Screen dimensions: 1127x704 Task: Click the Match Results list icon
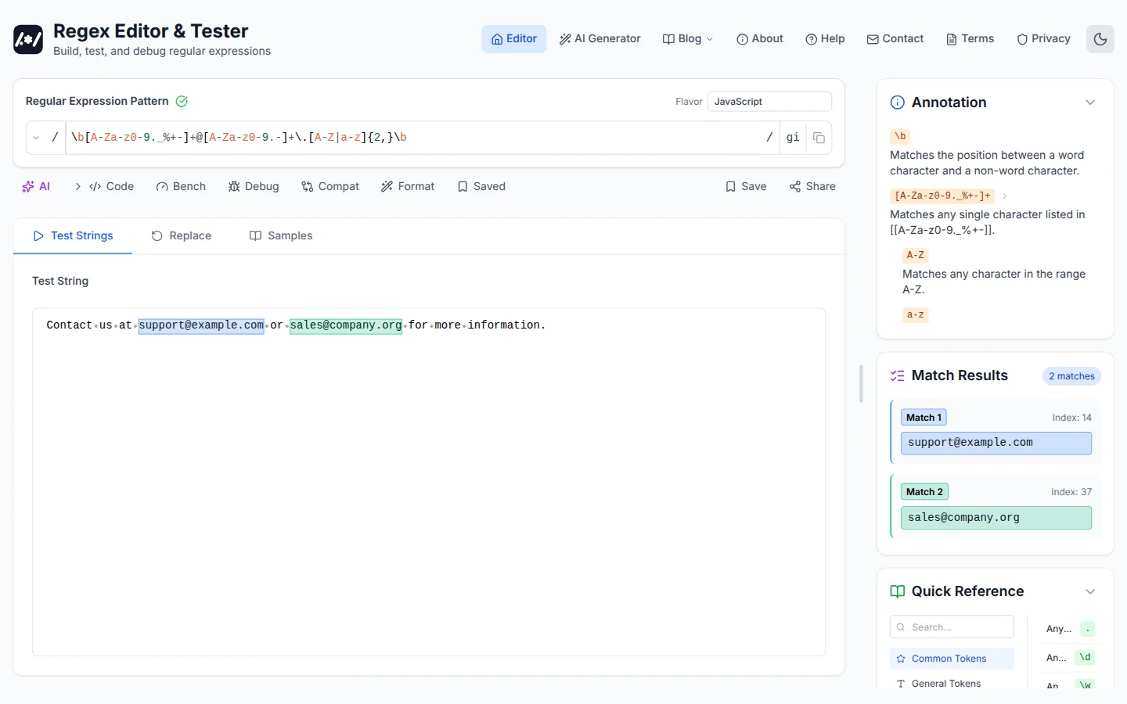click(x=898, y=375)
